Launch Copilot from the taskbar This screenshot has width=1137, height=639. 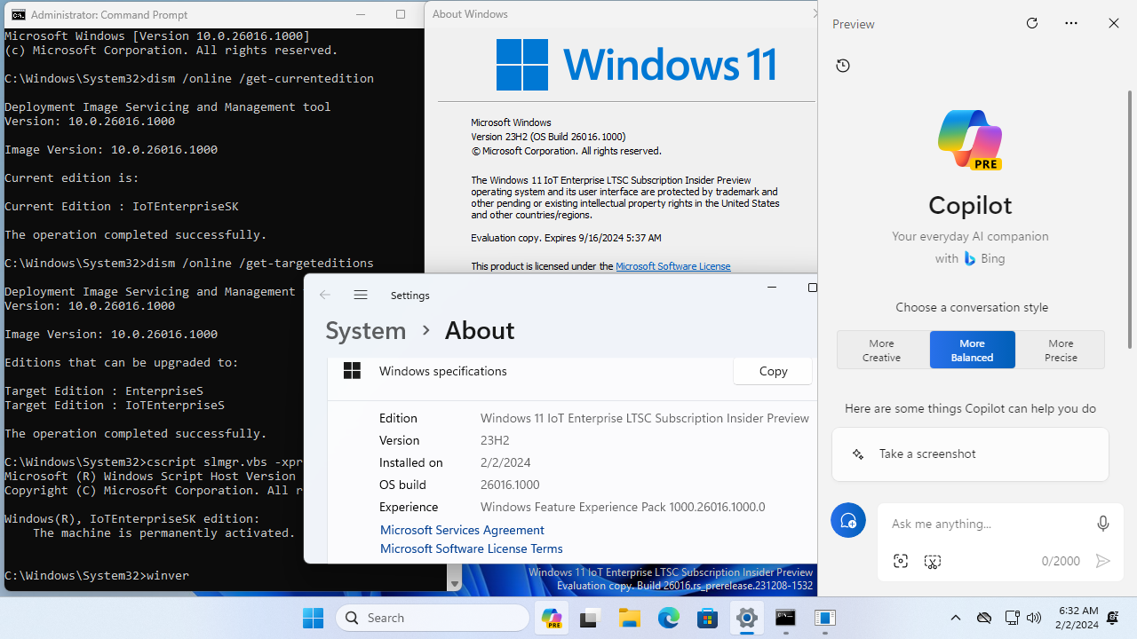552,618
